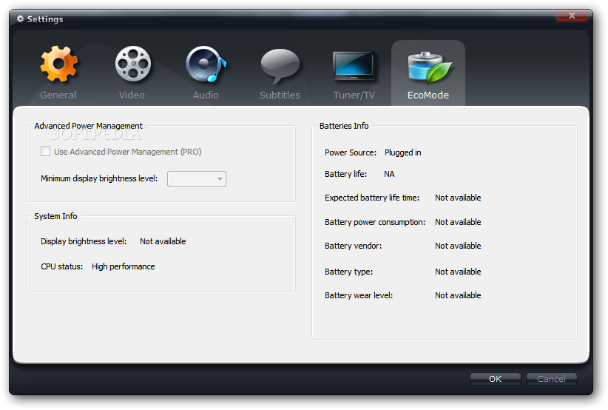The image size is (608, 410).
Task: Open the Audio speaker icon
Action: tap(206, 64)
